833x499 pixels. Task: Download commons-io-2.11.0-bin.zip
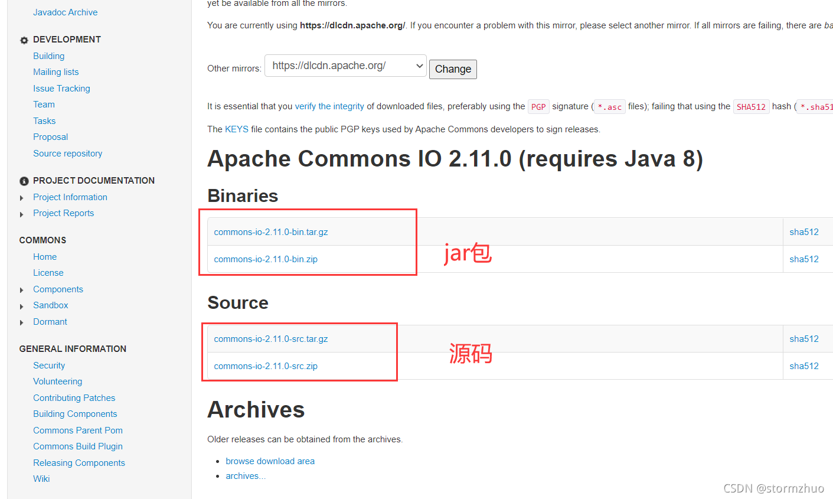click(x=266, y=259)
